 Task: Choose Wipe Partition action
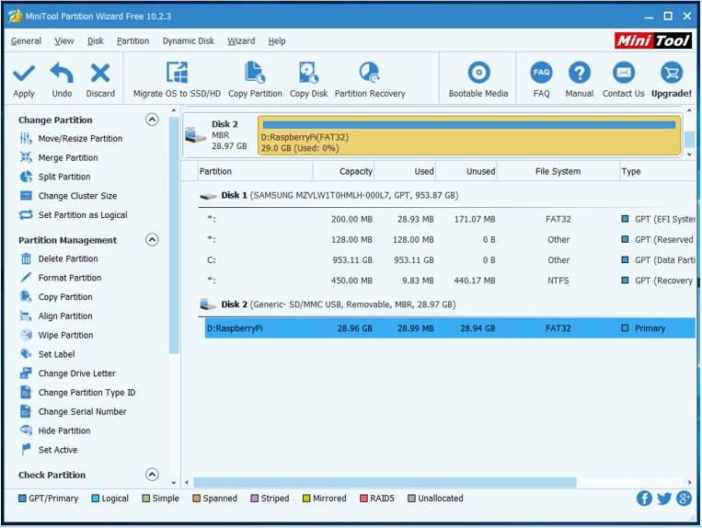coord(66,336)
